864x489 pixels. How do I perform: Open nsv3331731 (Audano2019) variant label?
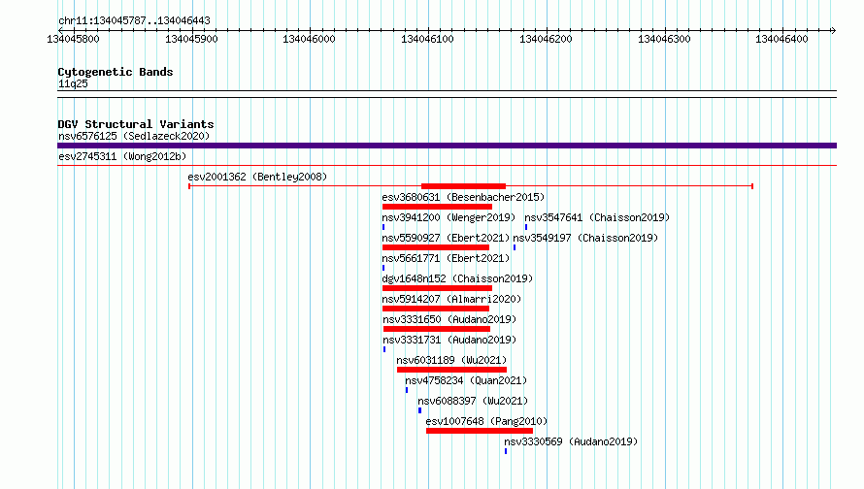click(x=449, y=340)
